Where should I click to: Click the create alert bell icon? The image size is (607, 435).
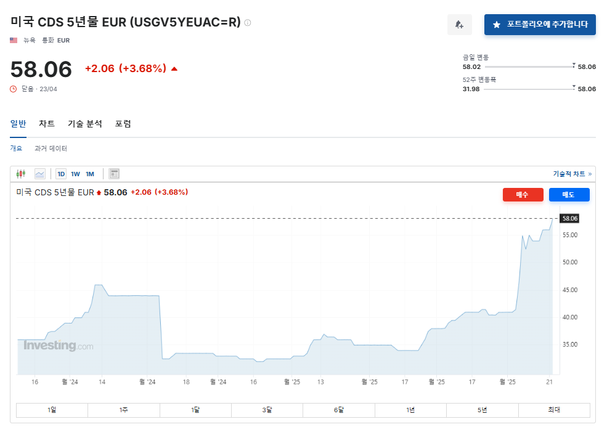[x=459, y=25]
